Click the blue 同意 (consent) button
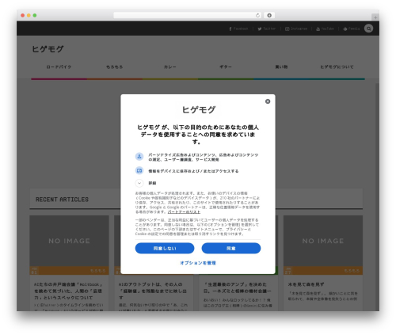This screenshot has width=396, height=335. click(x=231, y=249)
